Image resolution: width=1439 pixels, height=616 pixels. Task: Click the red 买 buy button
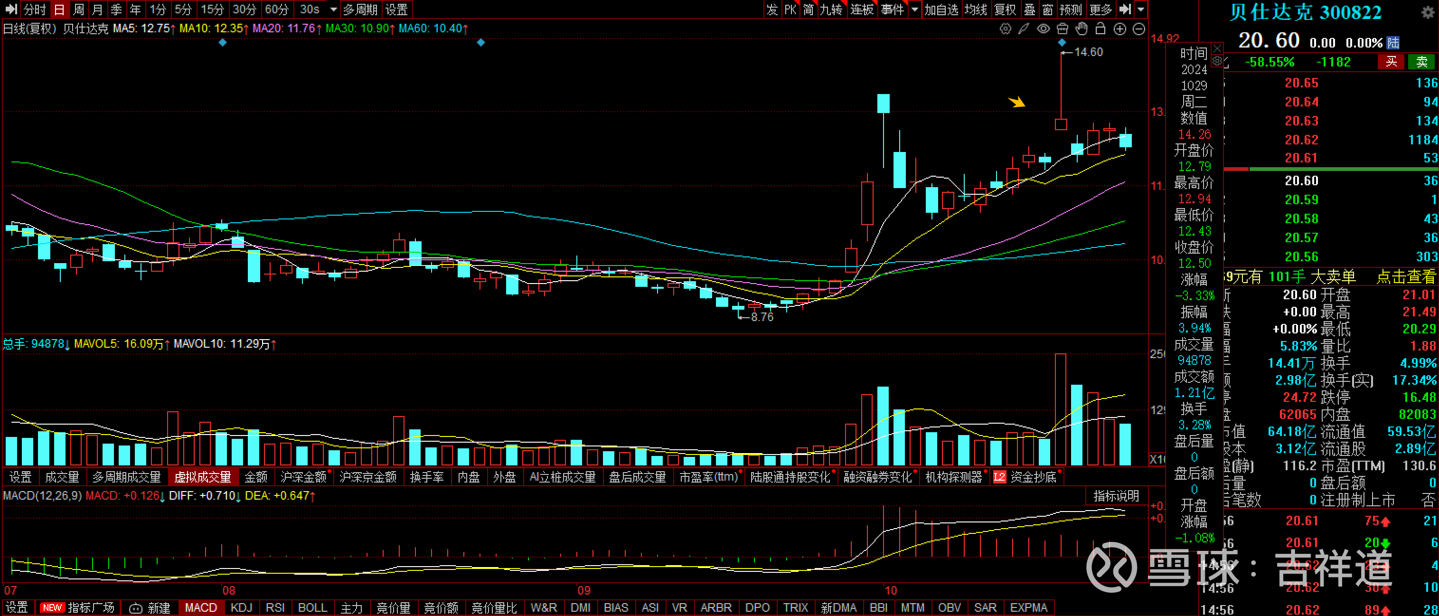[1391, 61]
